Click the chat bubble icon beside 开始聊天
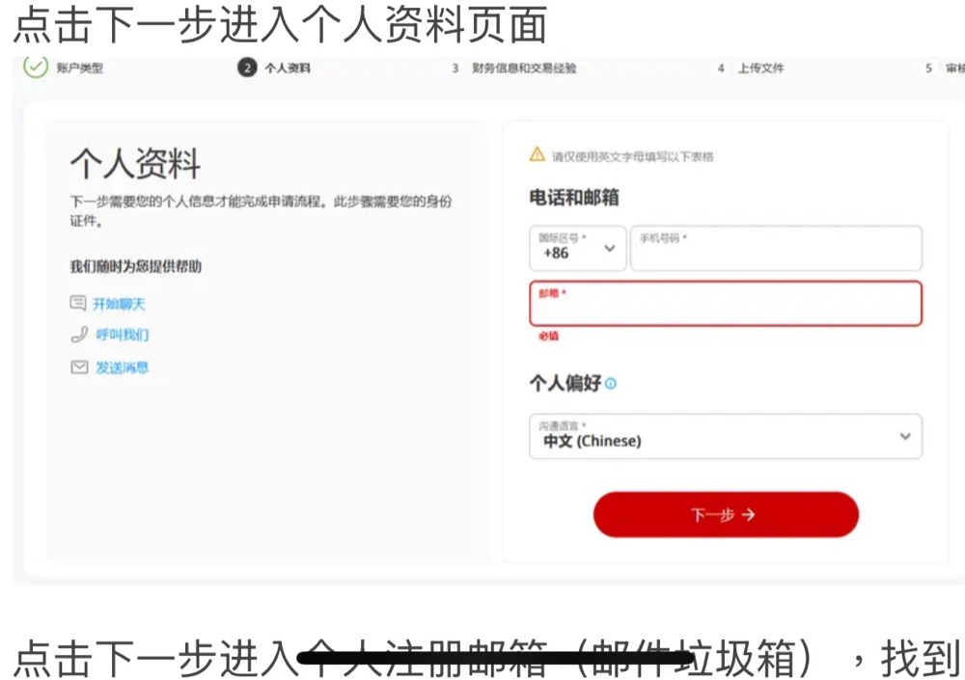The image size is (965, 680). coord(78,303)
